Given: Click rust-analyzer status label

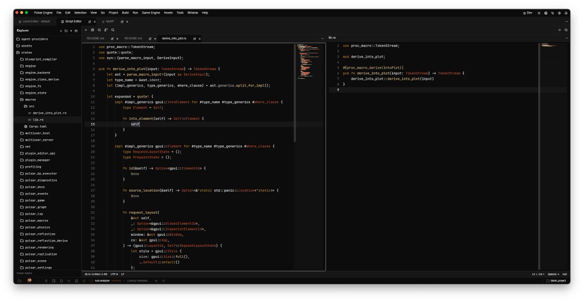Looking at the screenshot, I should [102, 281].
